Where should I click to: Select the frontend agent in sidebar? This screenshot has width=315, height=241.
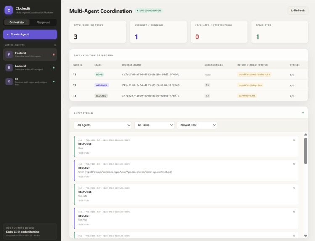(30, 54)
